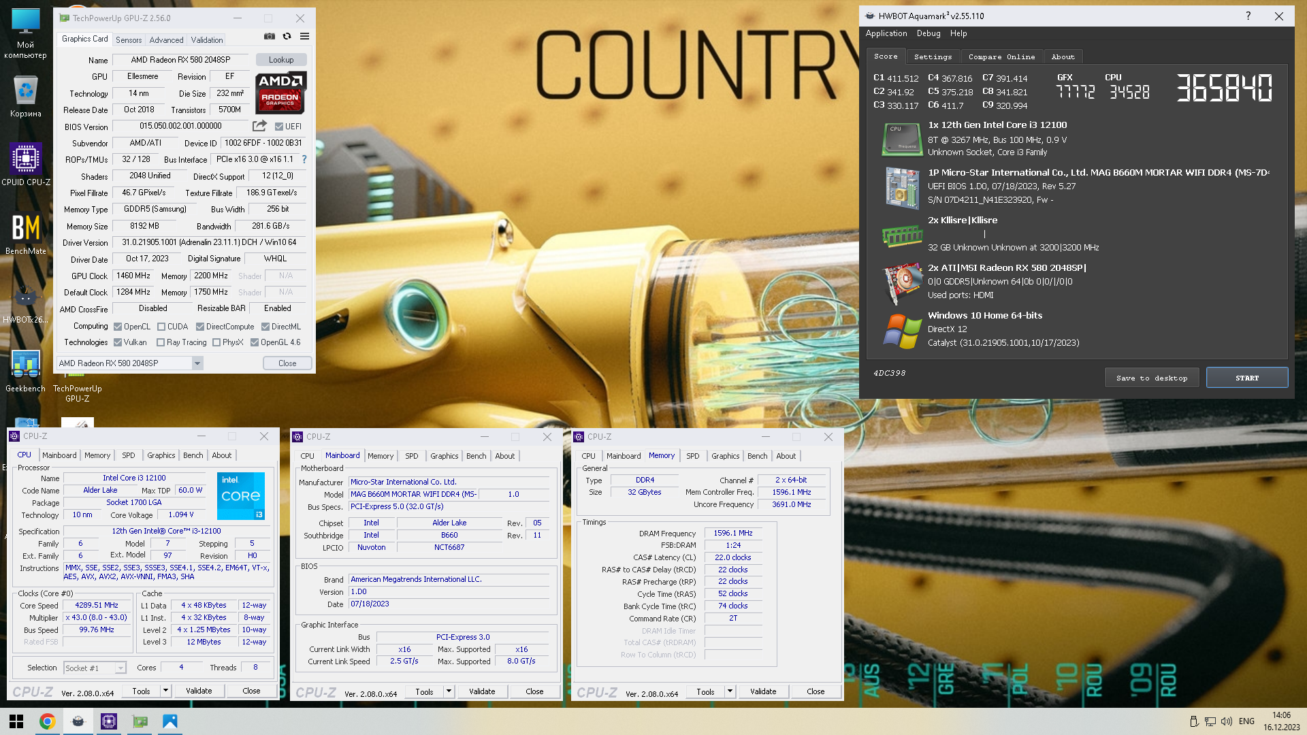1307x735 pixels.
Task: Open the CPUID CPU-Z desktop shortcut
Action: (x=26, y=164)
